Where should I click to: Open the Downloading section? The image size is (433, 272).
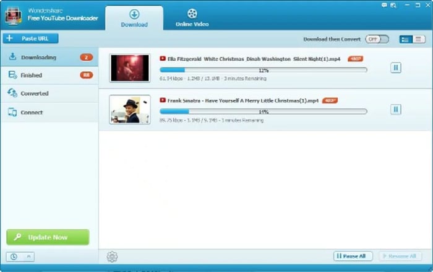coord(49,57)
